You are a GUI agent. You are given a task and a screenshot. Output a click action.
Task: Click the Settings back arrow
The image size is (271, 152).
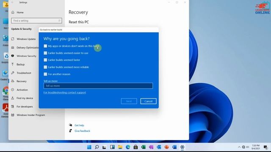(12, 3)
